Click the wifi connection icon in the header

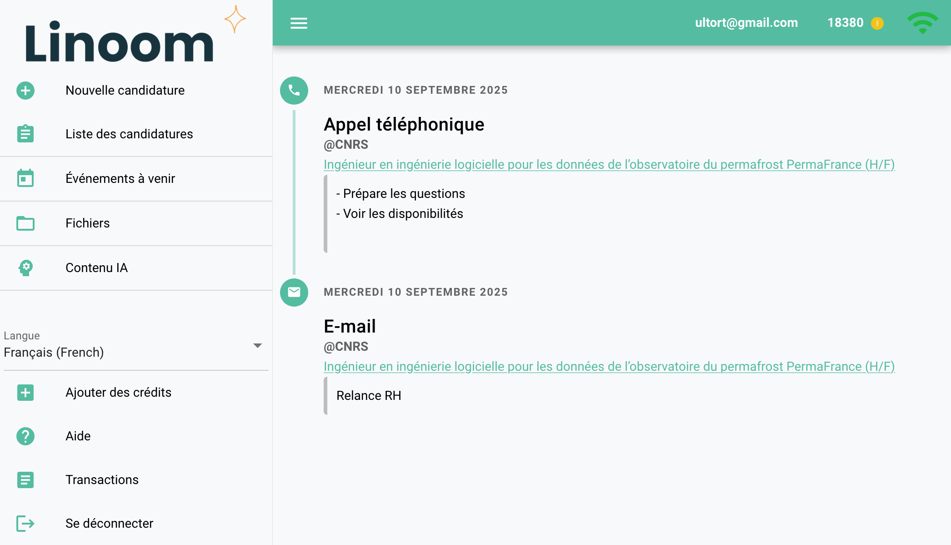[923, 23]
